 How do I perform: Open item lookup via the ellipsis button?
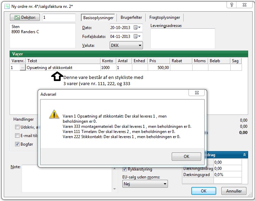(23, 68)
